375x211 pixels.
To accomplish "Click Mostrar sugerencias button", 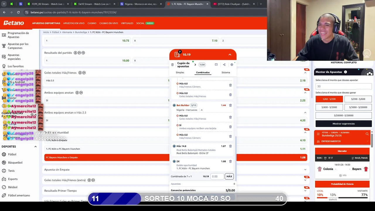I will pos(344,124).
